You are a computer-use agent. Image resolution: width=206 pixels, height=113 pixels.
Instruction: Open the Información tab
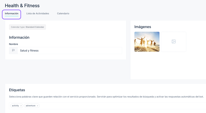(x=12, y=13)
